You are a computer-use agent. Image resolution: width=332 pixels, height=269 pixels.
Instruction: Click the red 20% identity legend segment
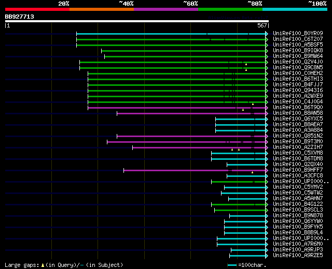pos(37,9)
